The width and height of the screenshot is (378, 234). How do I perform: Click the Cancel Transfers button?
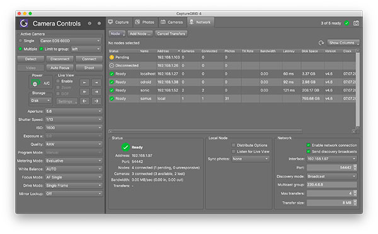coord(171,34)
